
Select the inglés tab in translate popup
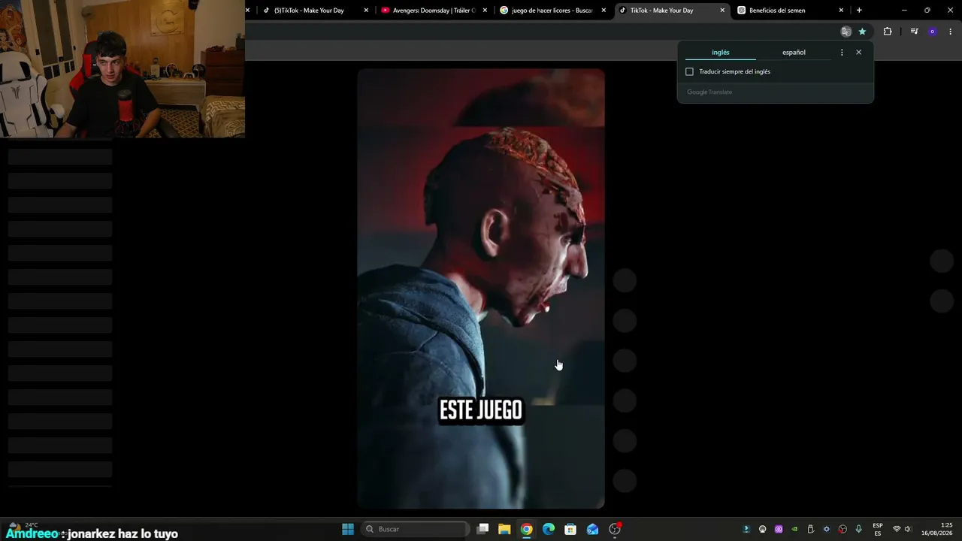pos(721,53)
